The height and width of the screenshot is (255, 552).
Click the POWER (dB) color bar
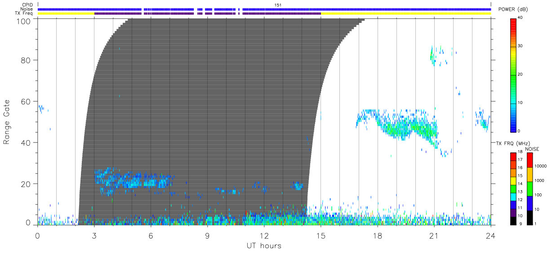pyautogui.click(x=513, y=75)
